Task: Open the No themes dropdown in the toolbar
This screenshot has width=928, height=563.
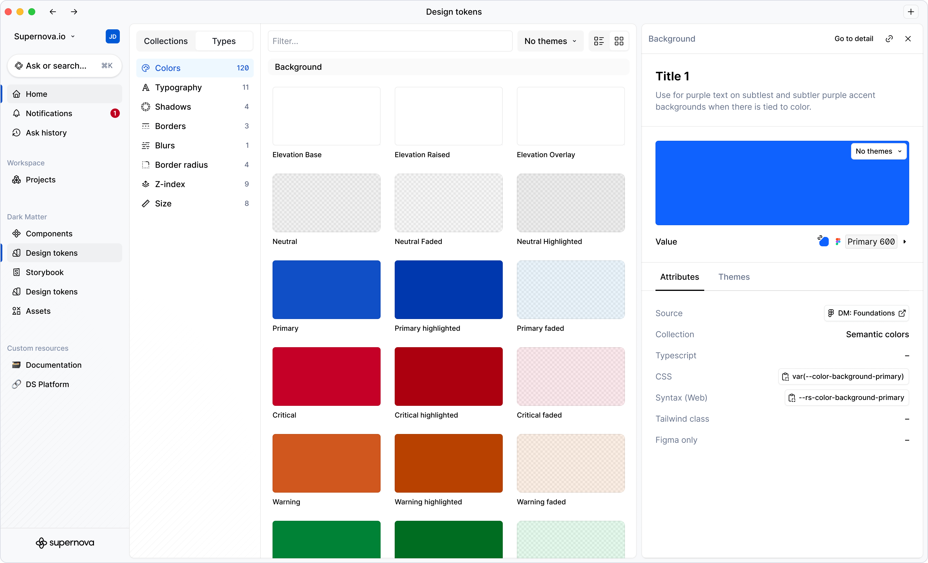Action: pyautogui.click(x=550, y=41)
